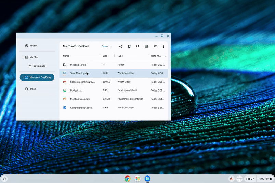
Task: Click the Share icon in the toolbar
Action: pyautogui.click(x=120, y=46)
